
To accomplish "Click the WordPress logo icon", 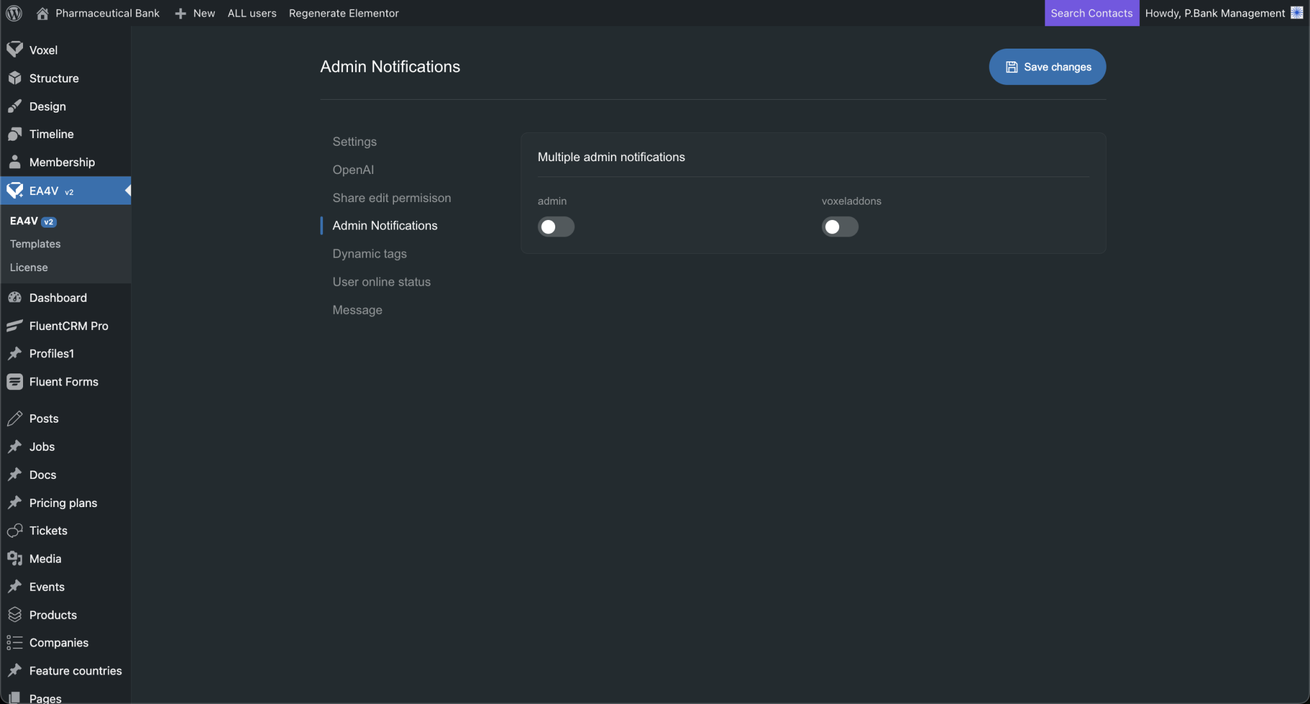I will pyautogui.click(x=14, y=13).
